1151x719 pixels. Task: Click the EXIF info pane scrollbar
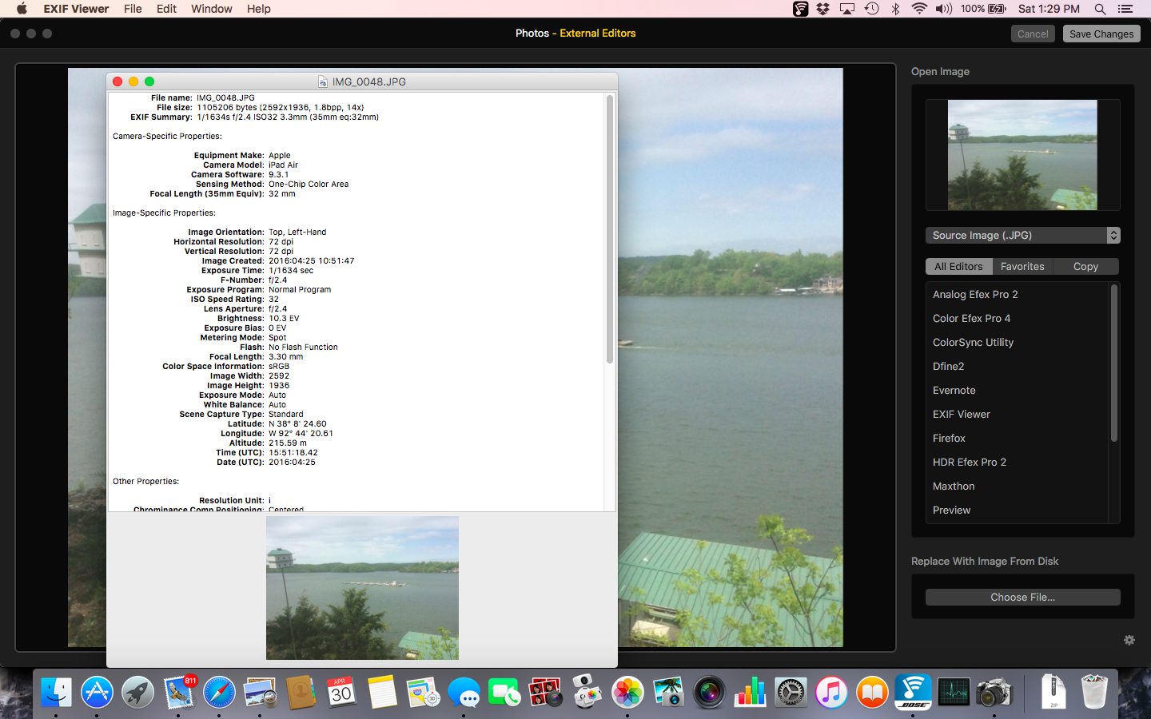610,229
